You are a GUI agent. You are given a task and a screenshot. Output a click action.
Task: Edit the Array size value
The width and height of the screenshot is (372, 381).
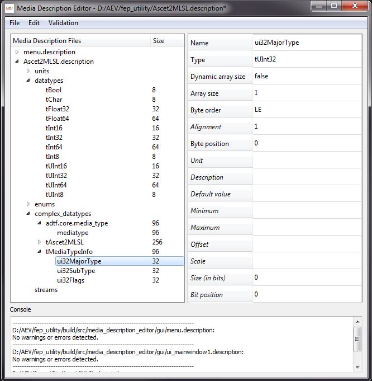(307, 93)
